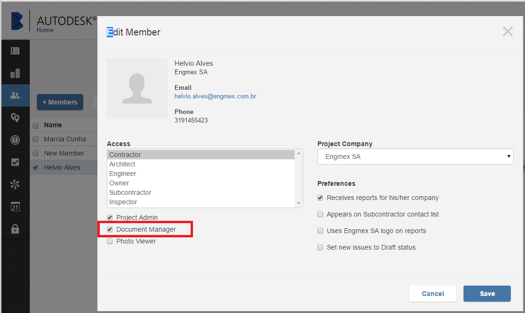Open the helvio.alves@engmex.com.br email link
Screen dimensions: 525x313
point(215,96)
